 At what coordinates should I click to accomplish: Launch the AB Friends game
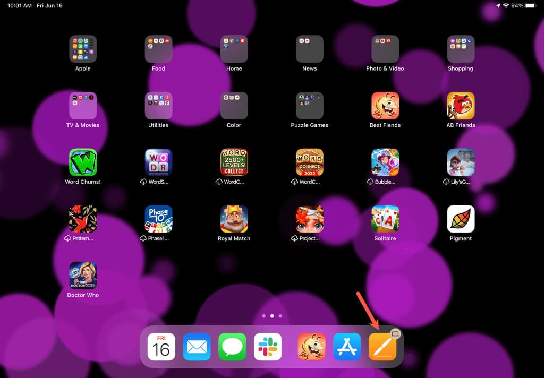click(x=461, y=106)
